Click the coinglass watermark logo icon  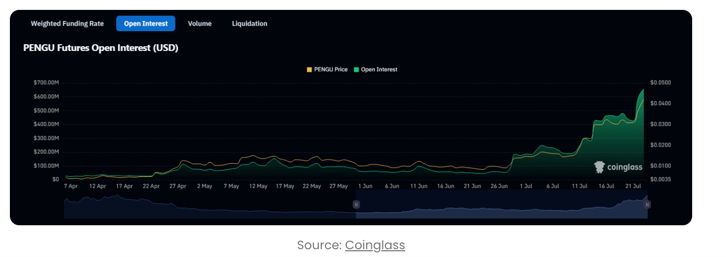[x=599, y=167]
